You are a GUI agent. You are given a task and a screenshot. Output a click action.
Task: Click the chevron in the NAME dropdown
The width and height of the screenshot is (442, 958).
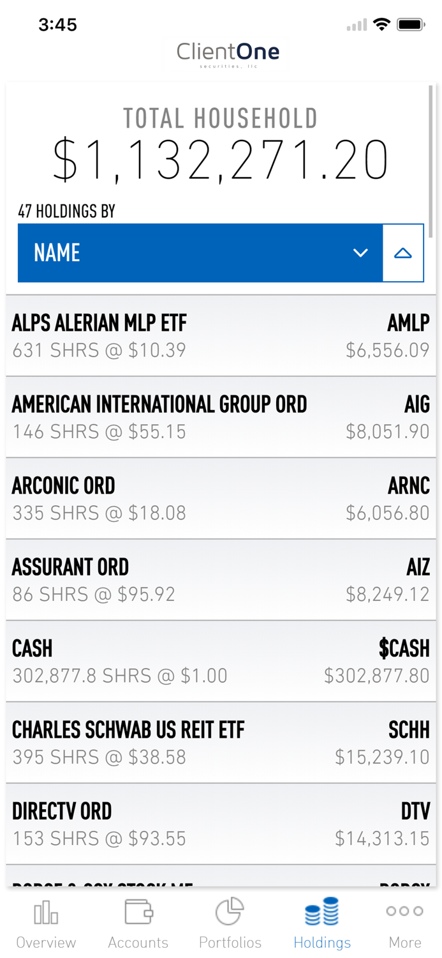[x=360, y=253]
